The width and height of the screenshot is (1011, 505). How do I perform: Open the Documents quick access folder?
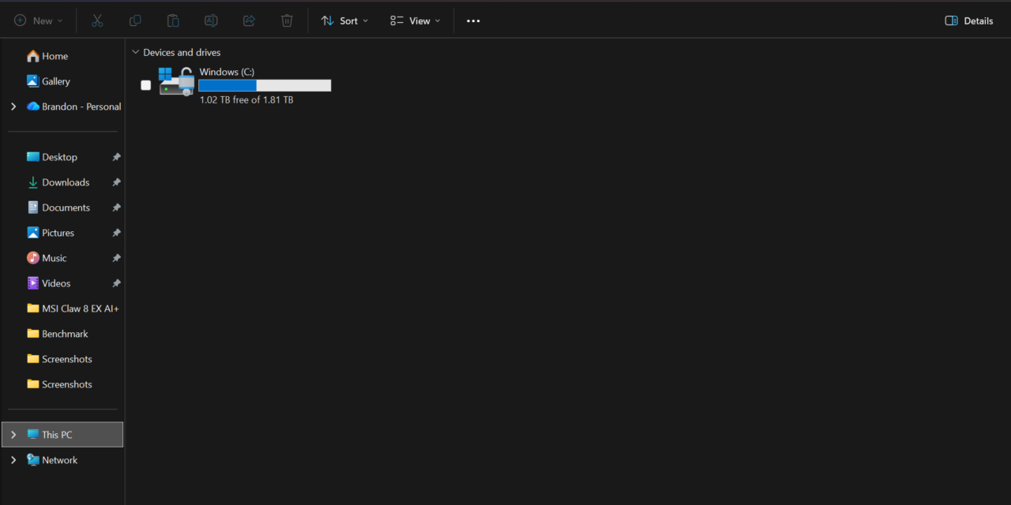(x=58, y=208)
